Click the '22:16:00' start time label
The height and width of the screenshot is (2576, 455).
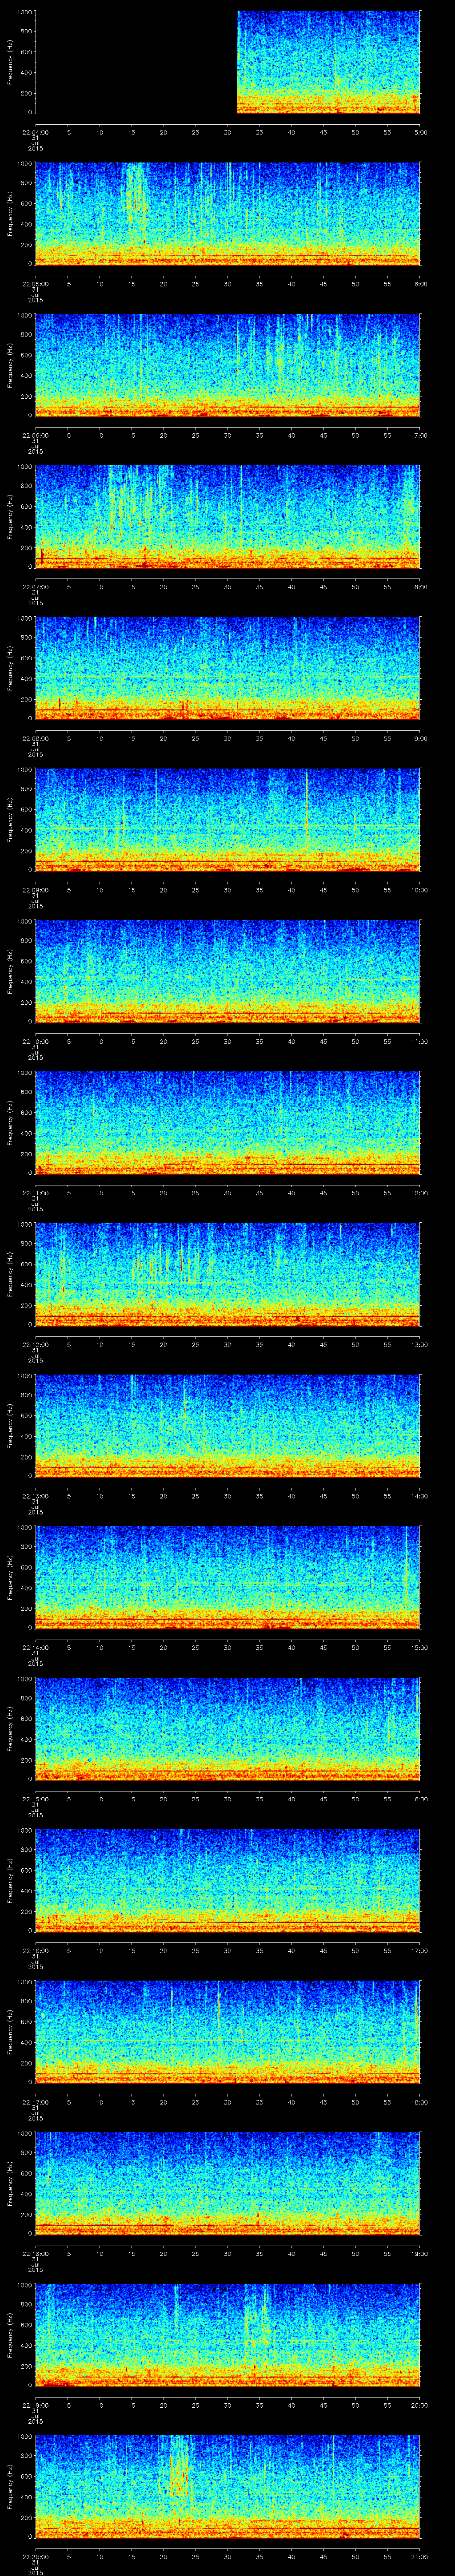point(35,1950)
